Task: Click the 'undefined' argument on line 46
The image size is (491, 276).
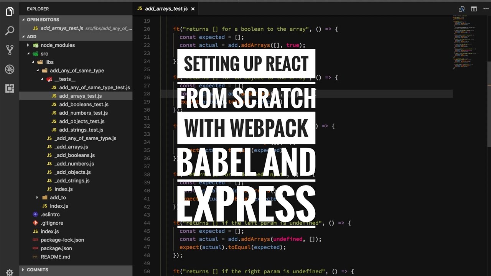Action: (288, 239)
